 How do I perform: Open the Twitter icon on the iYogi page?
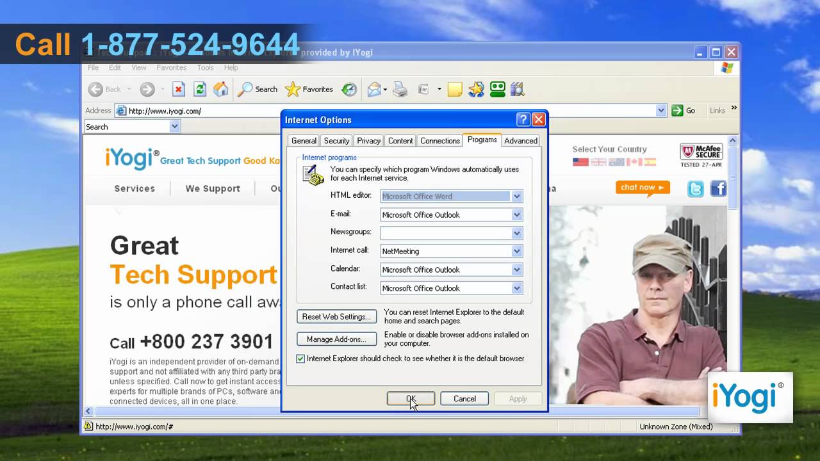pos(696,188)
